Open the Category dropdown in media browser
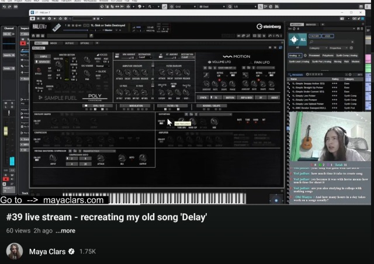 click(318, 48)
